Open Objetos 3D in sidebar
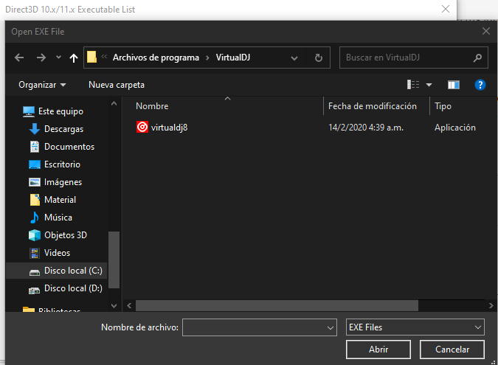This screenshot has width=498, height=365. [66, 235]
